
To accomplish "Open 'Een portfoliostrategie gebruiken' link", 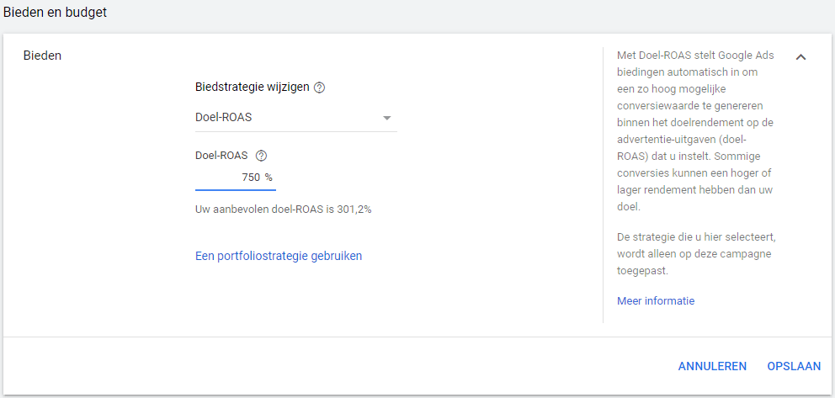I will pos(279,256).
